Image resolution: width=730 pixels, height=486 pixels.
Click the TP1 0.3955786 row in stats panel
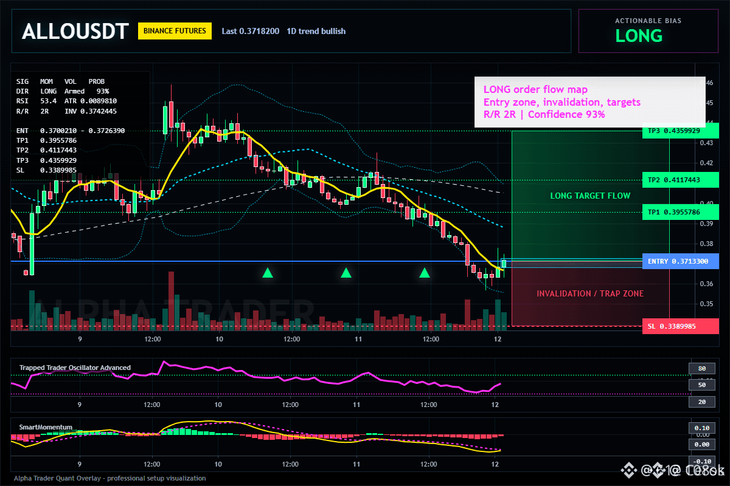(46, 140)
